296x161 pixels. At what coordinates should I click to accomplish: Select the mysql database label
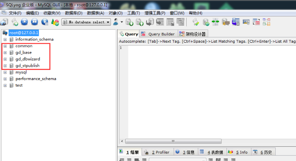(x=21, y=72)
